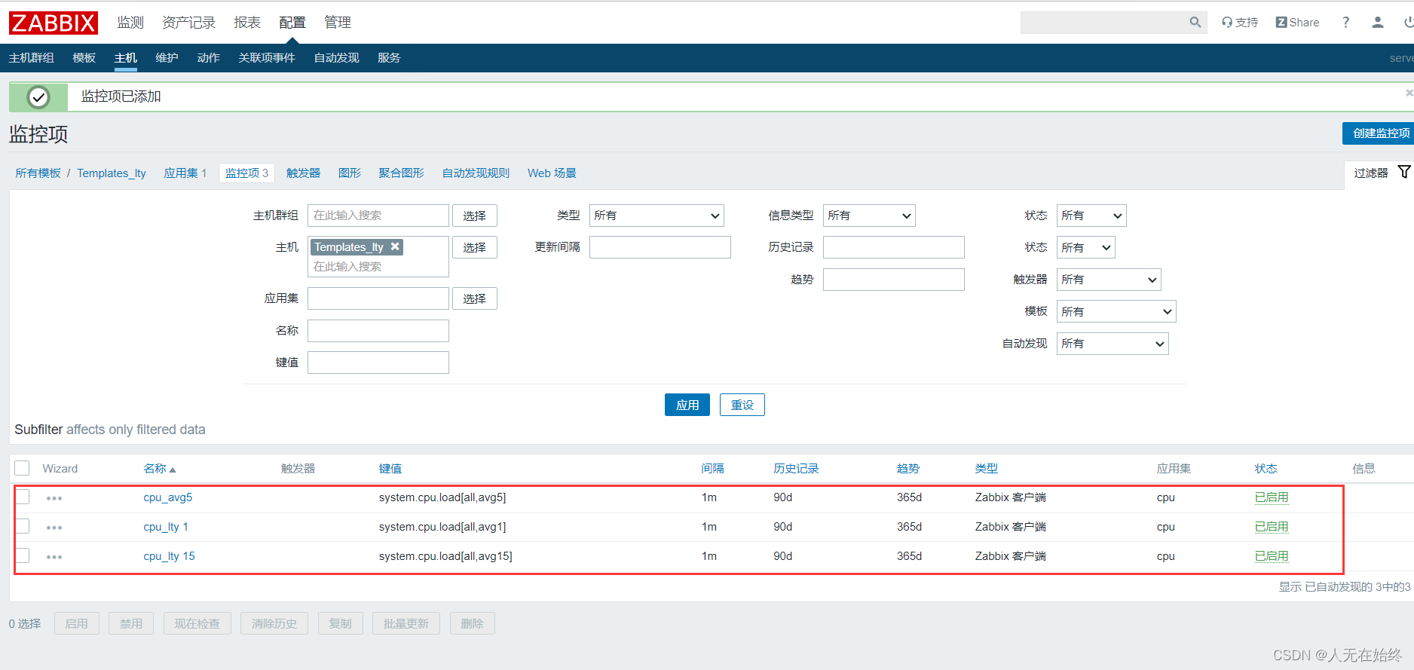Open the cpu_lty 15 item link

[x=169, y=556]
